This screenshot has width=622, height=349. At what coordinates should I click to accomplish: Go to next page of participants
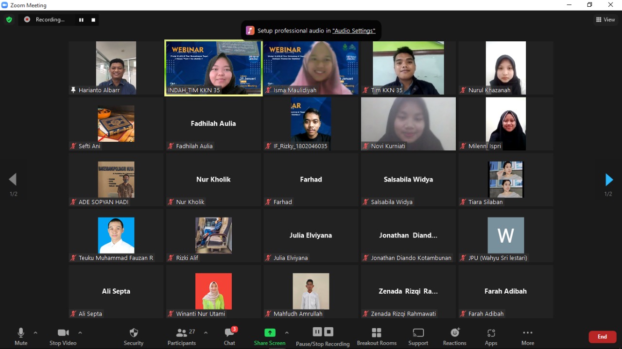pos(609,180)
